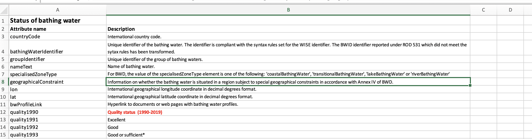Click the column C header
The height and width of the screenshot is (139, 532).
[x=483, y=10]
